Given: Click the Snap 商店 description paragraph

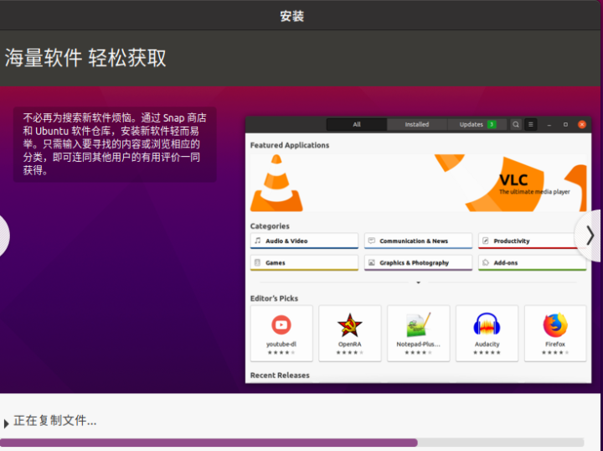Looking at the screenshot, I should [x=115, y=144].
